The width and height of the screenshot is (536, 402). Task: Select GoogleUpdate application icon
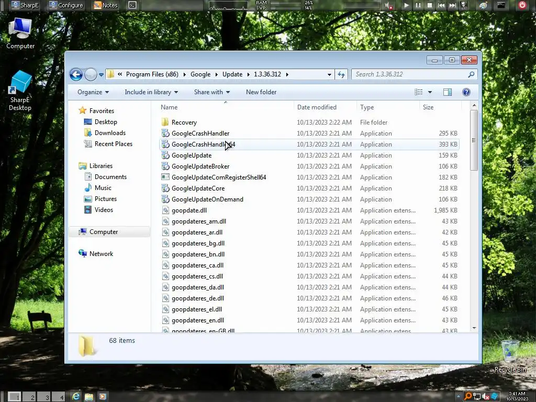(165, 155)
